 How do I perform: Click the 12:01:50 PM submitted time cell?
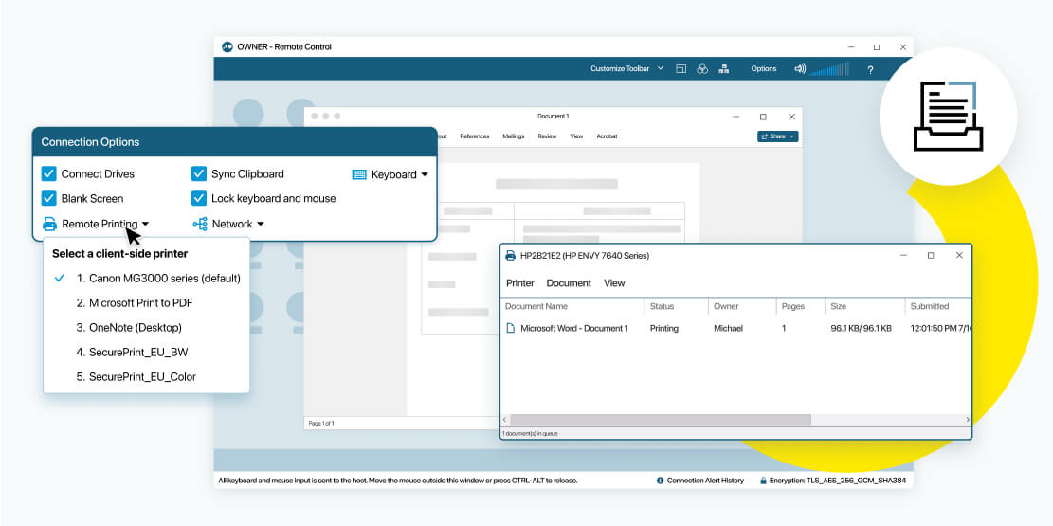click(941, 329)
